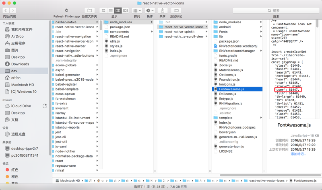
Task: Click react-native-vector-icons in path bar
Action: pos(264,181)
